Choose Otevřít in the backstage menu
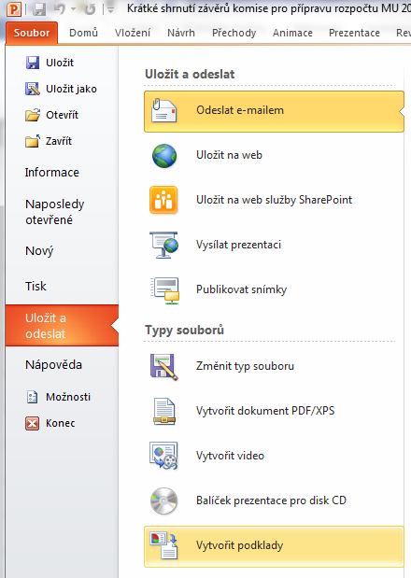 [62, 115]
